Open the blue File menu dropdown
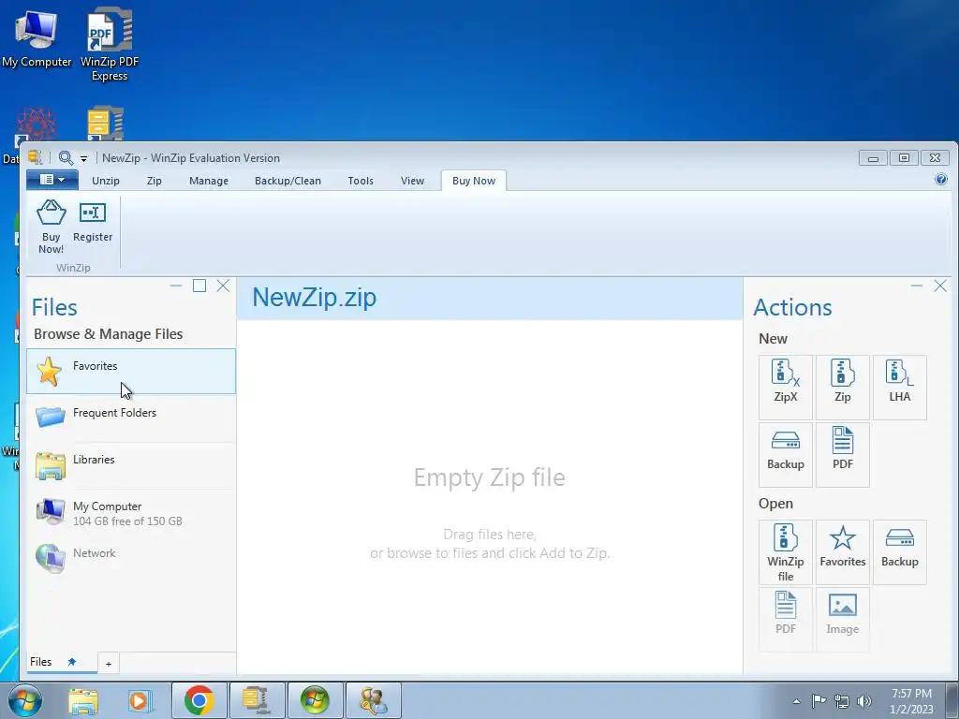 tap(52, 180)
